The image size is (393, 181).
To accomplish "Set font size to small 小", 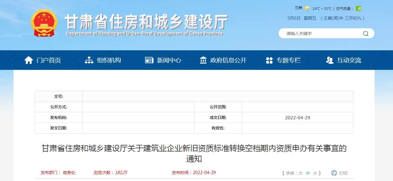I will pyautogui.click(x=315, y=173).
